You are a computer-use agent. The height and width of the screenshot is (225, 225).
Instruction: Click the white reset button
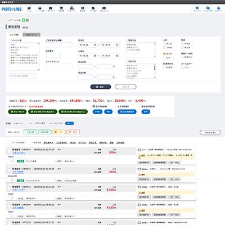(x=125, y=87)
